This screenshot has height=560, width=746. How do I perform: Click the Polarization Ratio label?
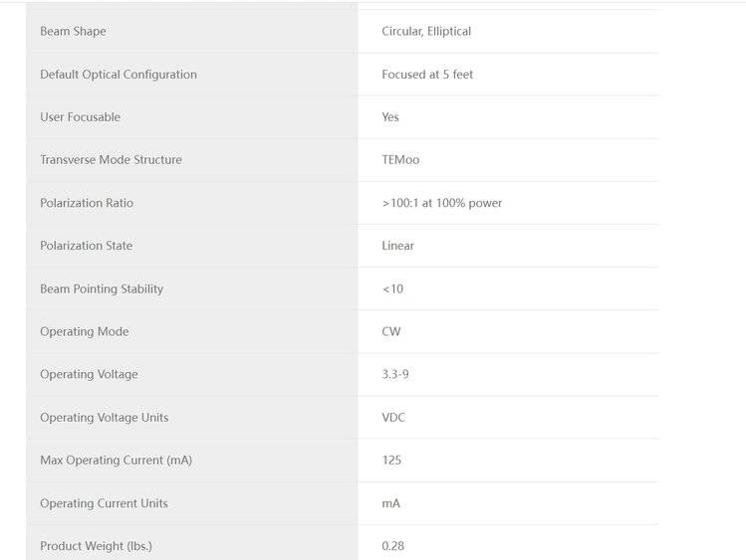(87, 203)
